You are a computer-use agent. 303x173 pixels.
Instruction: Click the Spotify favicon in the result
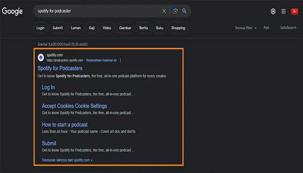pyautogui.click(x=41, y=57)
